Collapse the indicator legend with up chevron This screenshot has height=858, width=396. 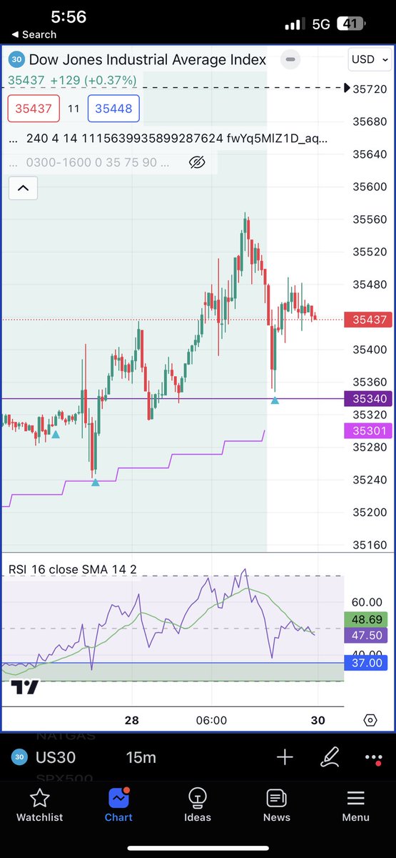(x=23, y=189)
